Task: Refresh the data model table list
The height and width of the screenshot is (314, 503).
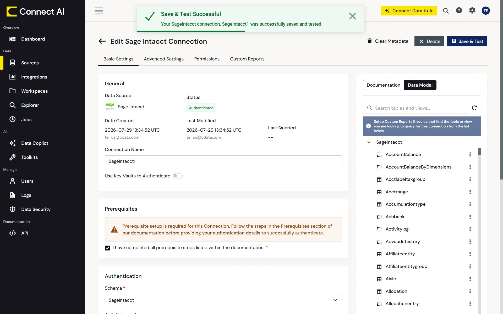Action: pos(474,108)
